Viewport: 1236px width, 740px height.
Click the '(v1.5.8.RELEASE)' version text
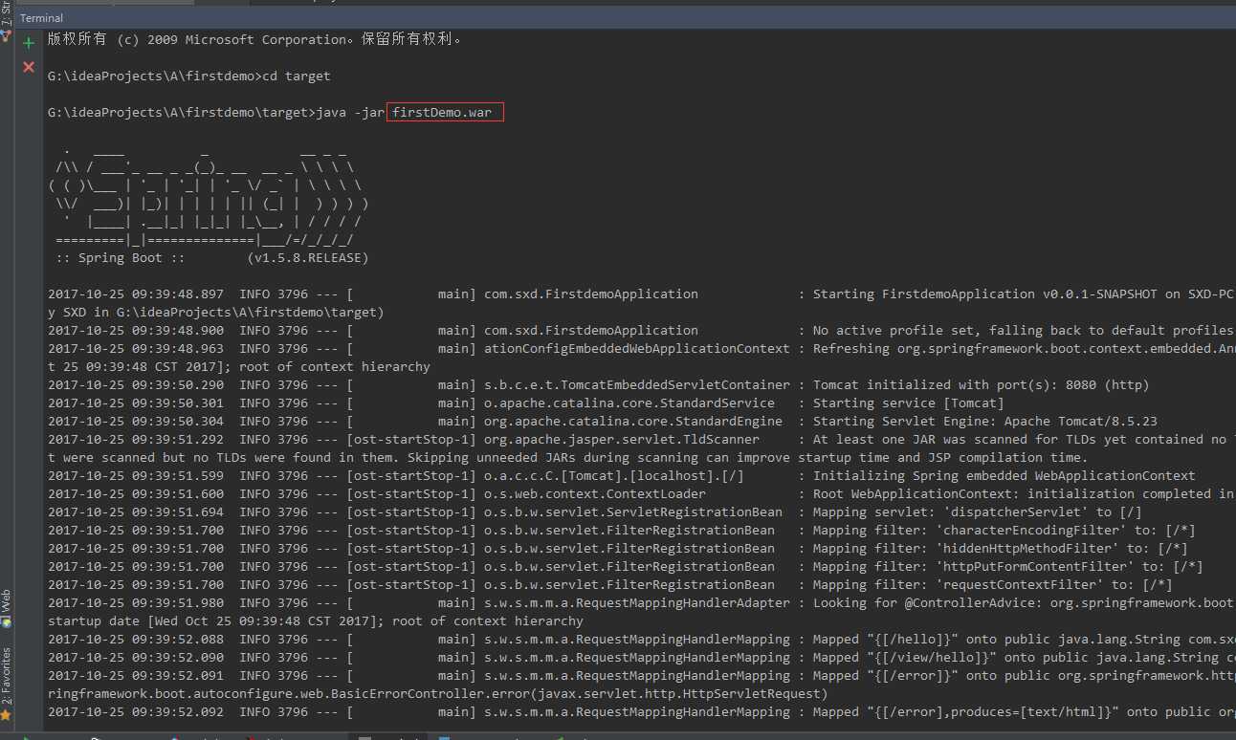coord(307,258)
